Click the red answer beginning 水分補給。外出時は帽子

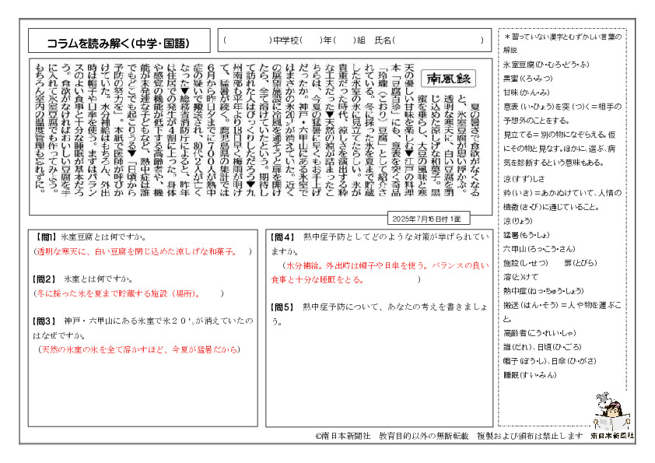pyautogui.click(x=380, y=272)
